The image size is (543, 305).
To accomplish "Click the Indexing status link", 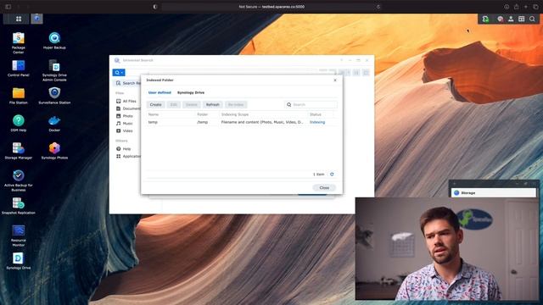I will (317, 122).
